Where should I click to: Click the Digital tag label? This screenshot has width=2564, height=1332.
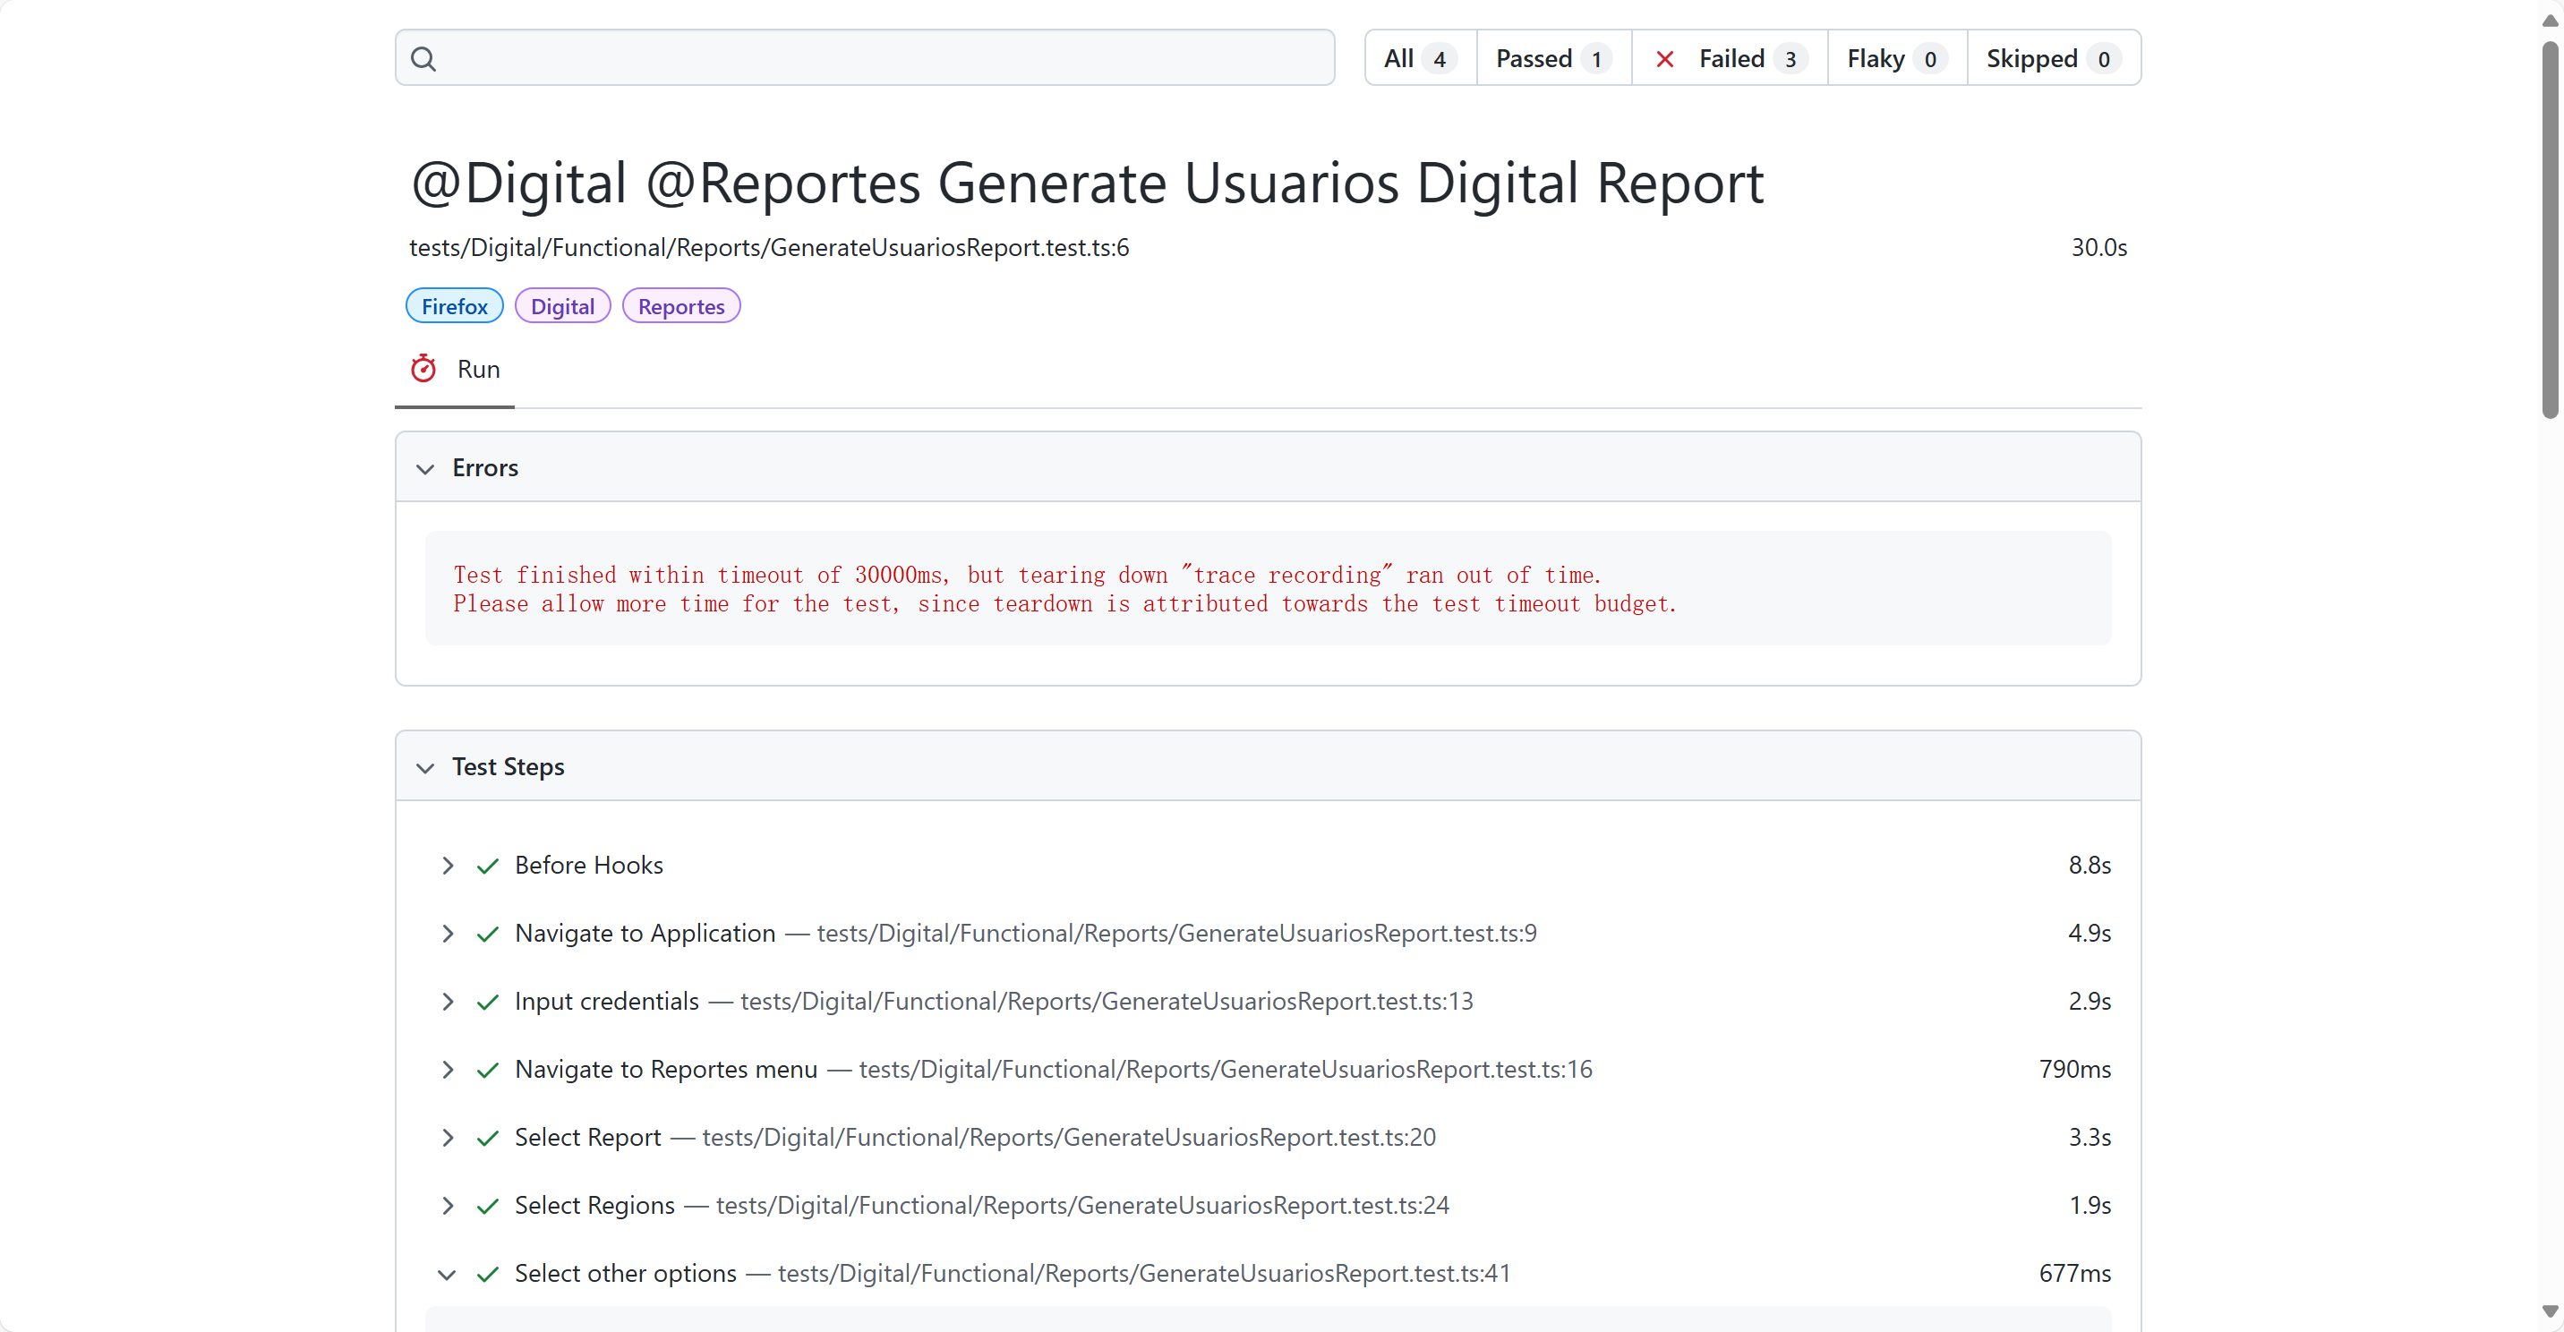click(562, 307)
